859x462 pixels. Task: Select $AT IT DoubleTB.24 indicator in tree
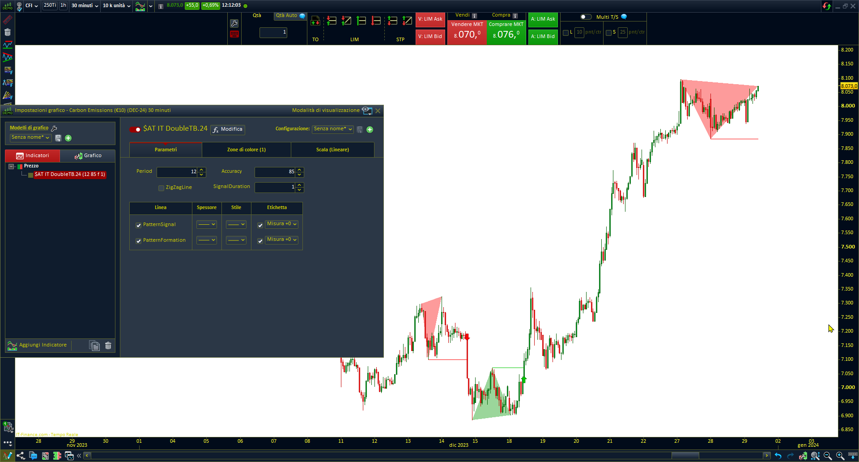(x=70, y=175)
